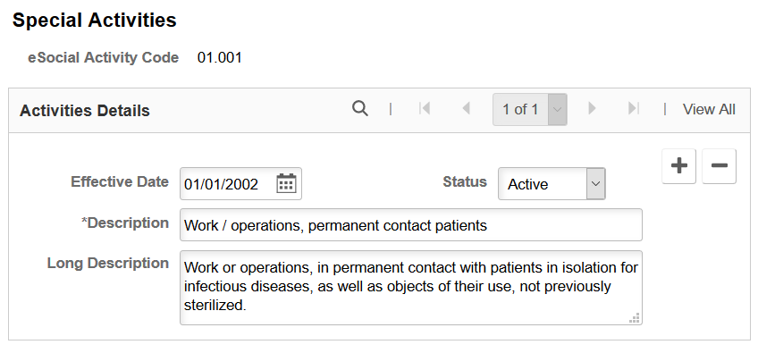The image size is (758, 353).
Task: Click in the Description text field
Action: coord(411,225)
